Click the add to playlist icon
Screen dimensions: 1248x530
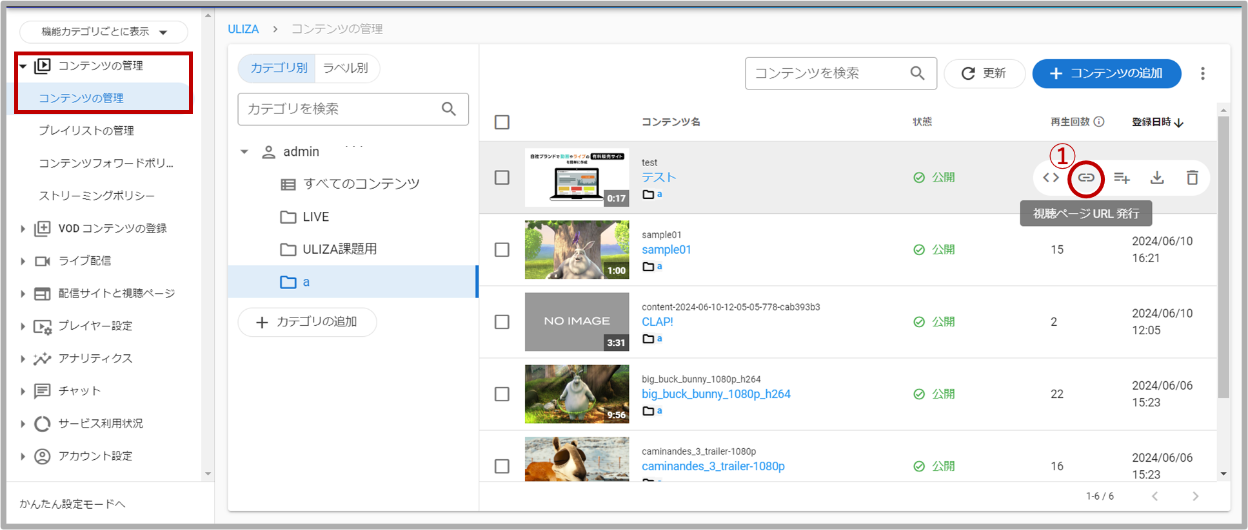click(1122, 178)
